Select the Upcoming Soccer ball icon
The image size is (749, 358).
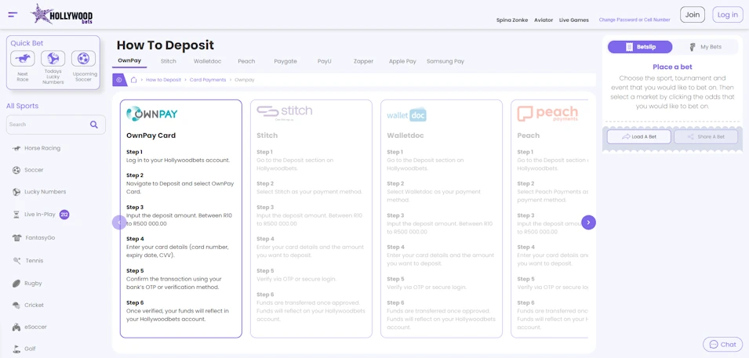pyautogui.click(x=84, y=58)
